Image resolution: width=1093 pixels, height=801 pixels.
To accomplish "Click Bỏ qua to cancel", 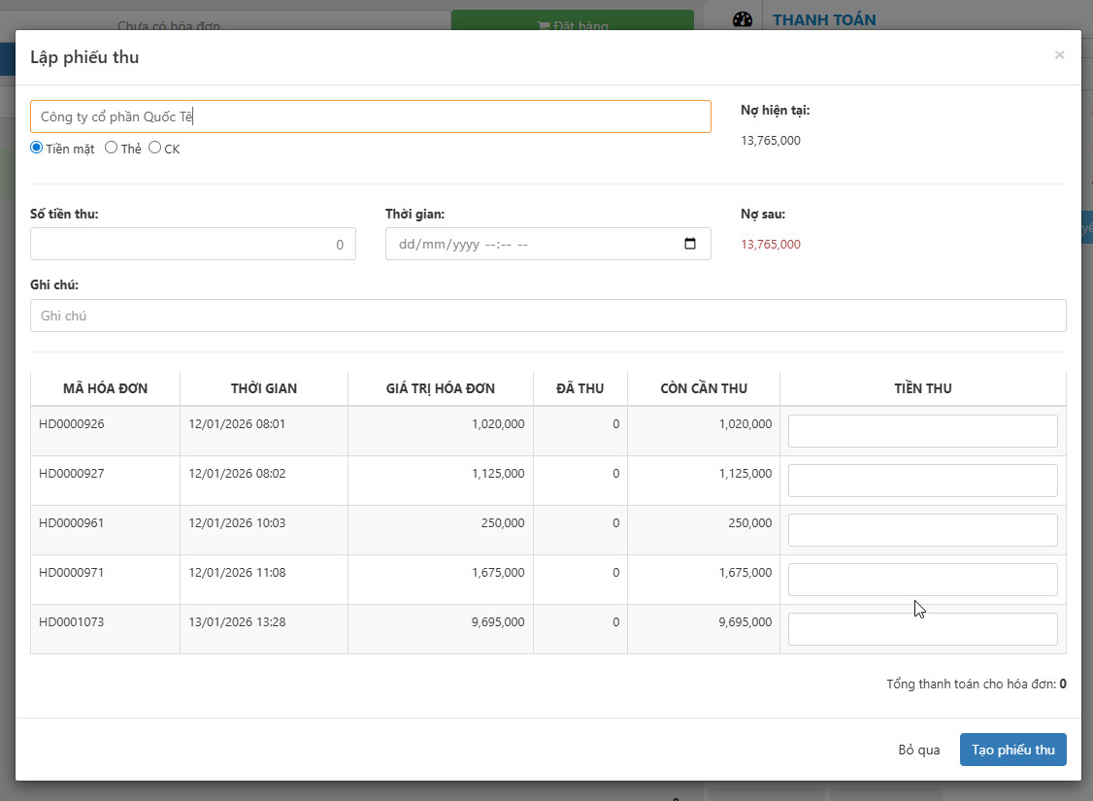I will click(x=918, y=750).
